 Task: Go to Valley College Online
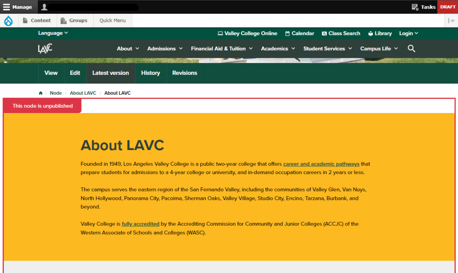247,33
